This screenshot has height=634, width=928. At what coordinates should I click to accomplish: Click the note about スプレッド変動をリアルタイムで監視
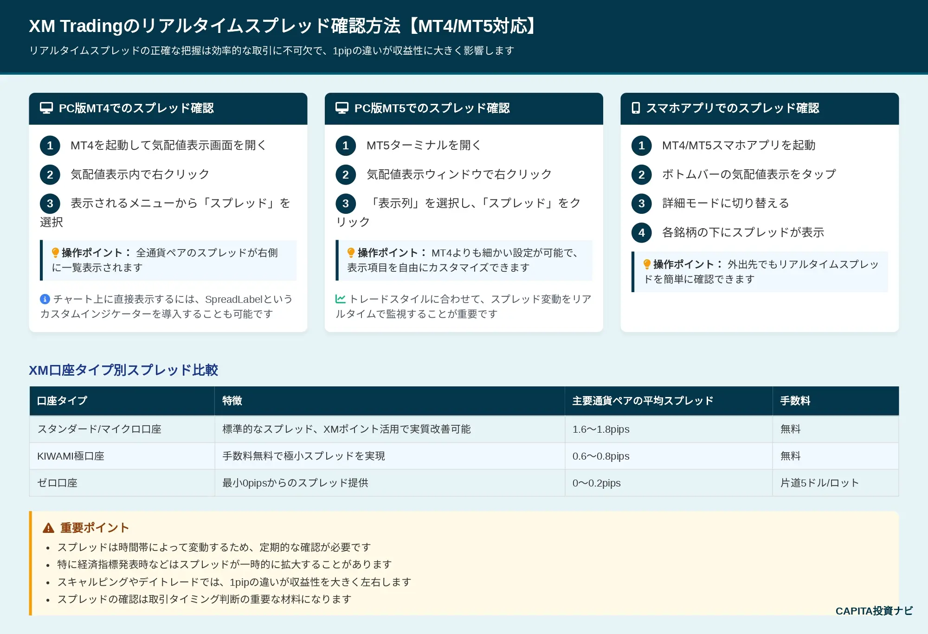(x=464, y=307)
